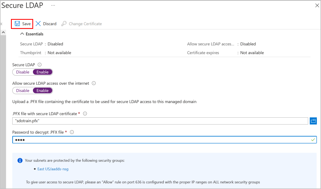Enable secure LDAP access over the internet
The width and height of the screenshot is (321, 189).
(x=43, y=91)
